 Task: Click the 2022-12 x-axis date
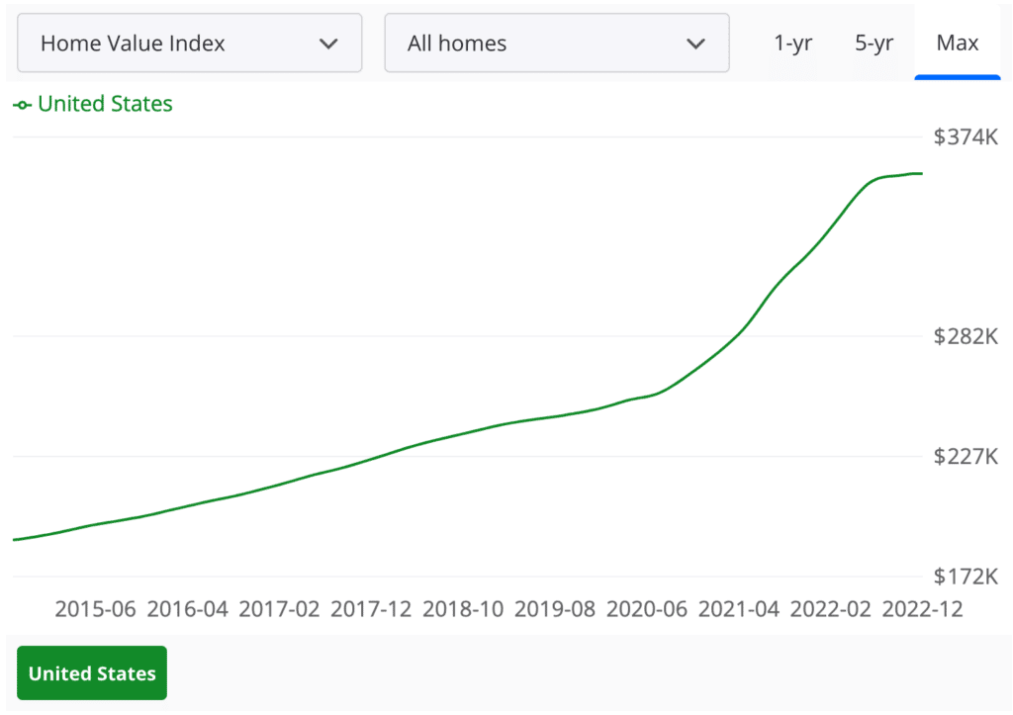[922, 609]
